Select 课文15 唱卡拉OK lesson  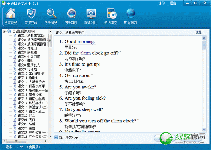(30, 95)
